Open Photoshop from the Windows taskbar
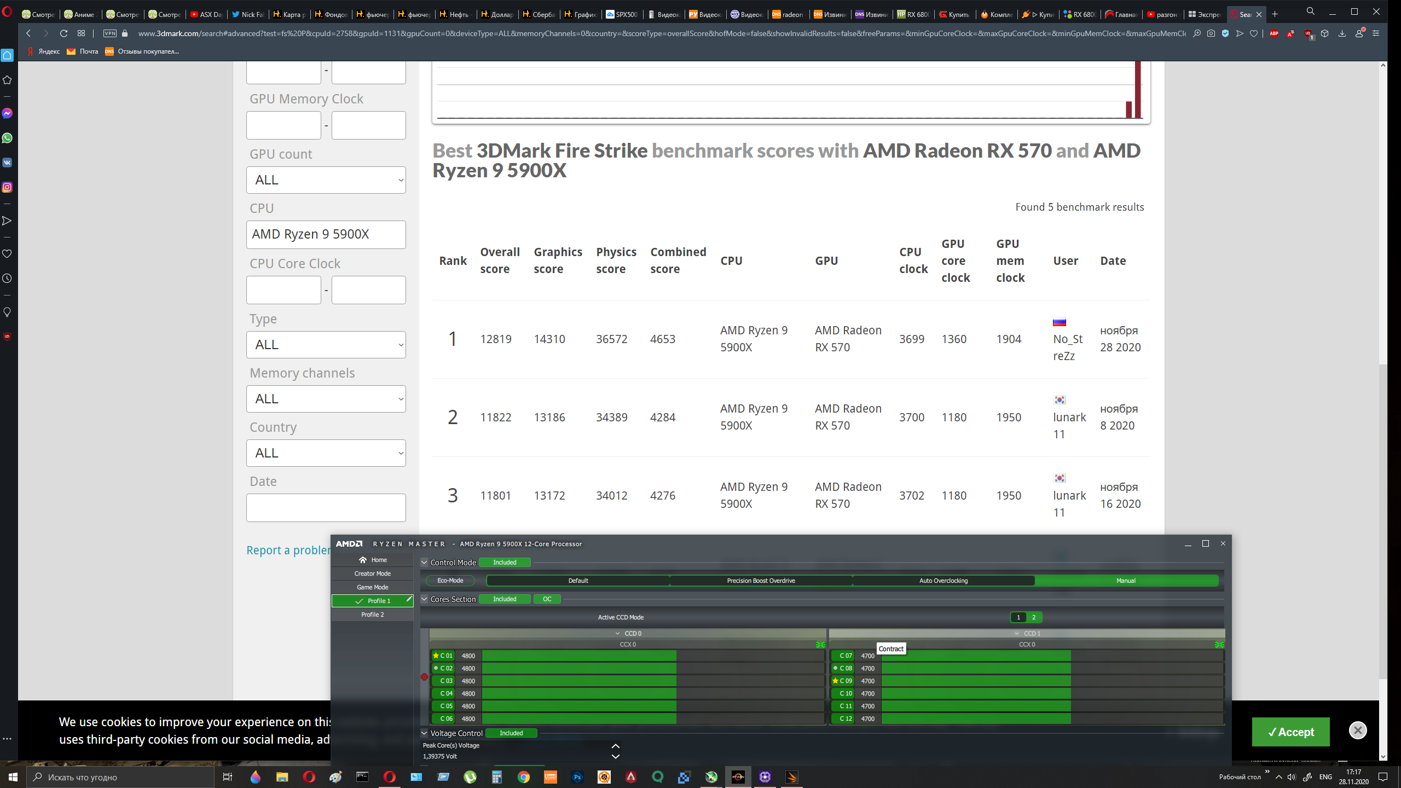Viewport: 1401px width, 788px height. [577, 777]
